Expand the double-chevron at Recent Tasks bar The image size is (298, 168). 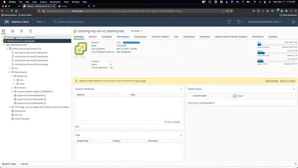point(295,164)
